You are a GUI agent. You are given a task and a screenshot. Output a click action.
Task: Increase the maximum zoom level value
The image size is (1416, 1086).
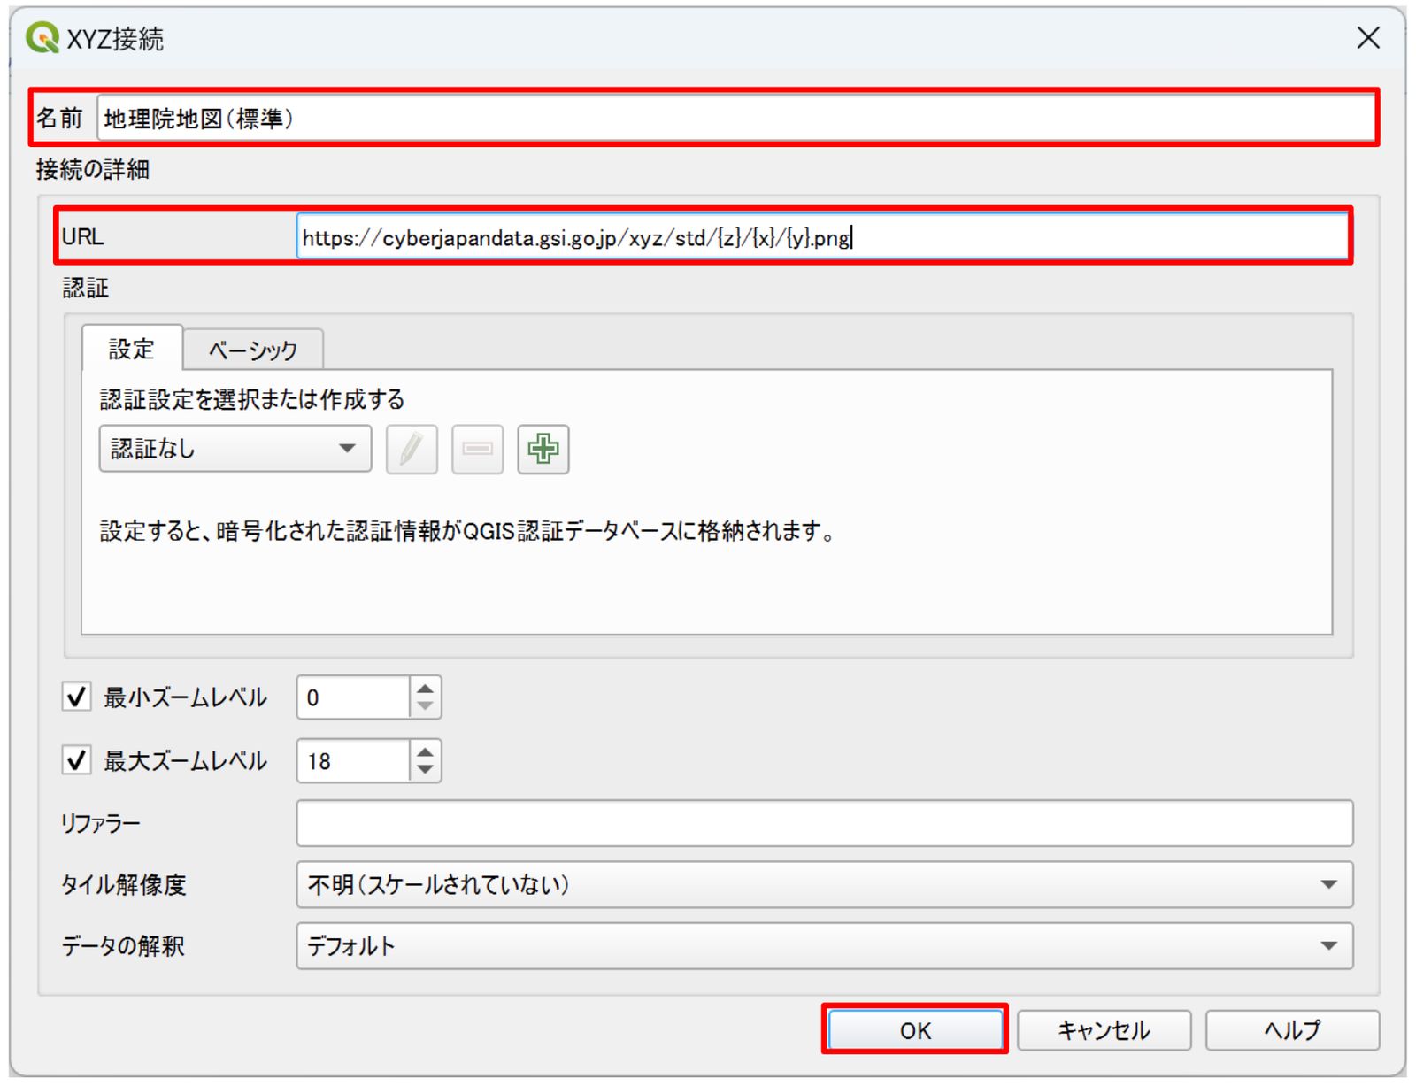[x=426, y=751]
